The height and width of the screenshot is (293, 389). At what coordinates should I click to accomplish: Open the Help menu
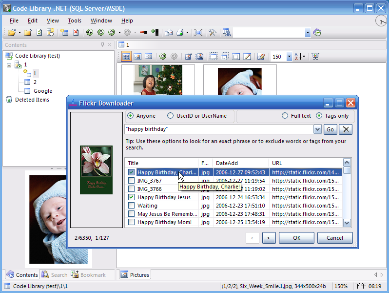click(127, 21)
